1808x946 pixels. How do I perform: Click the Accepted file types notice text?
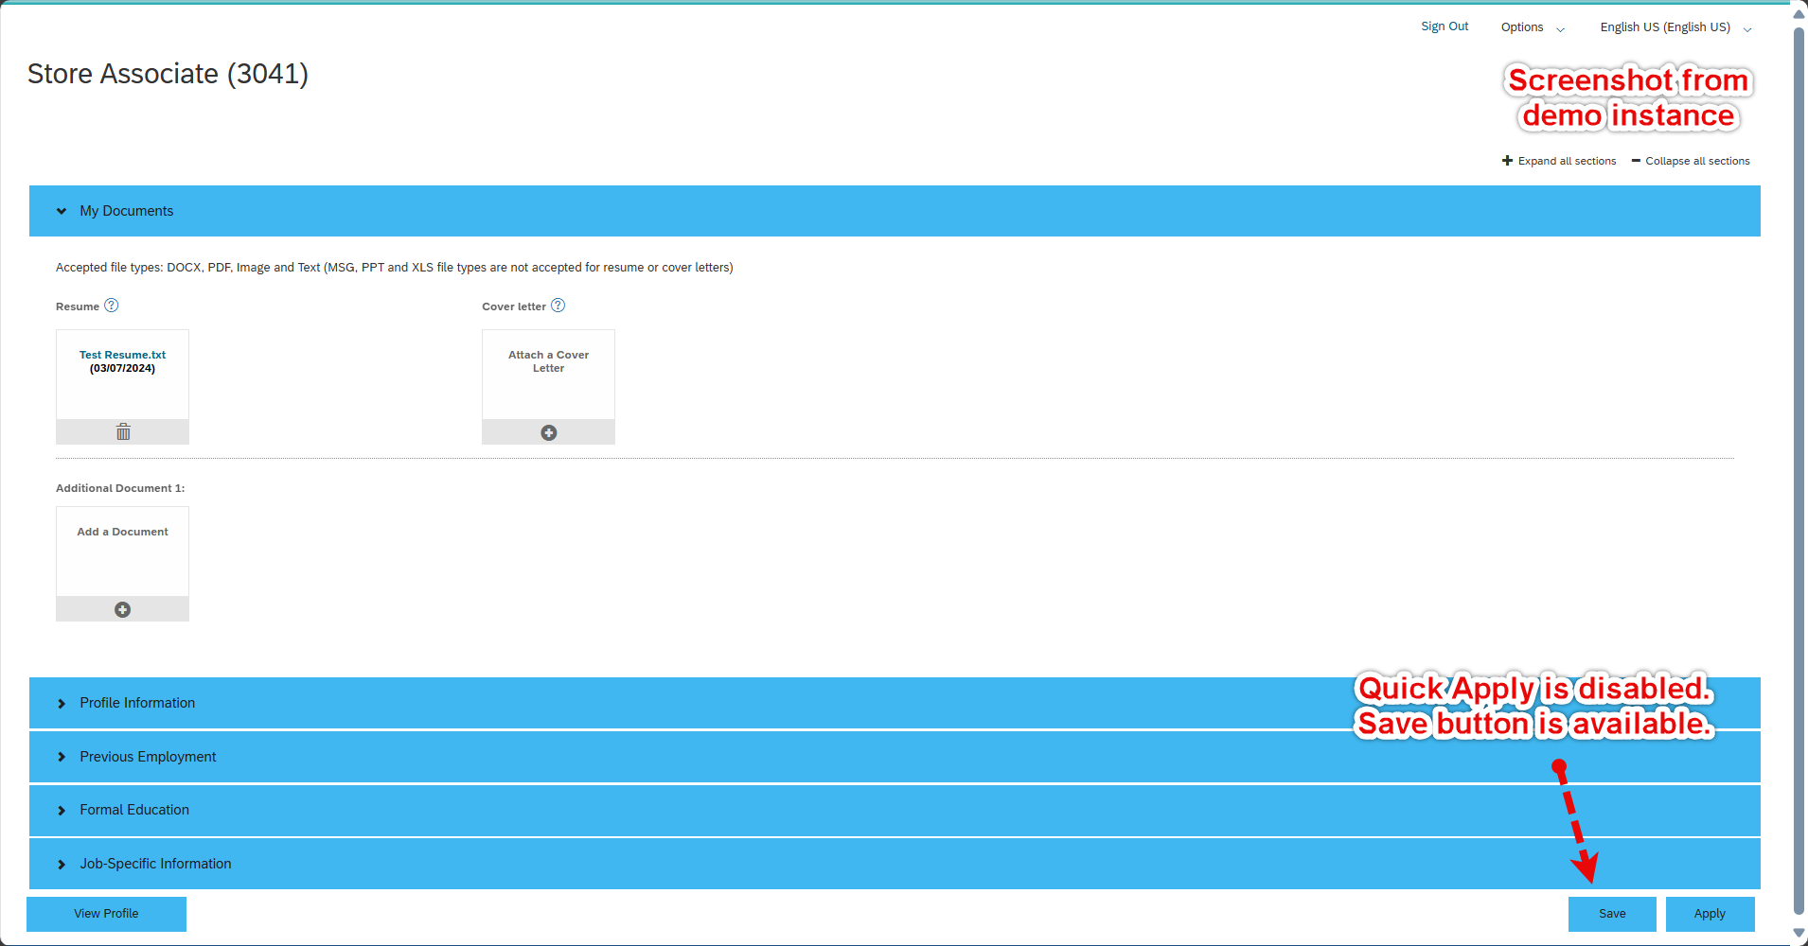coord(395,268)
